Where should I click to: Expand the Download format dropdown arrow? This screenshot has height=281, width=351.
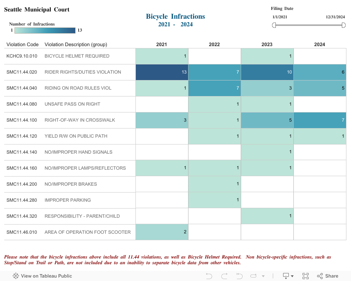pos(293,275)
